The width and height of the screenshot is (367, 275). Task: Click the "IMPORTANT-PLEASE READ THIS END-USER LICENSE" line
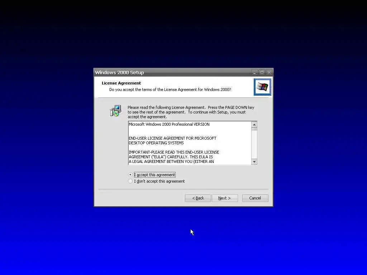(174, 152)
